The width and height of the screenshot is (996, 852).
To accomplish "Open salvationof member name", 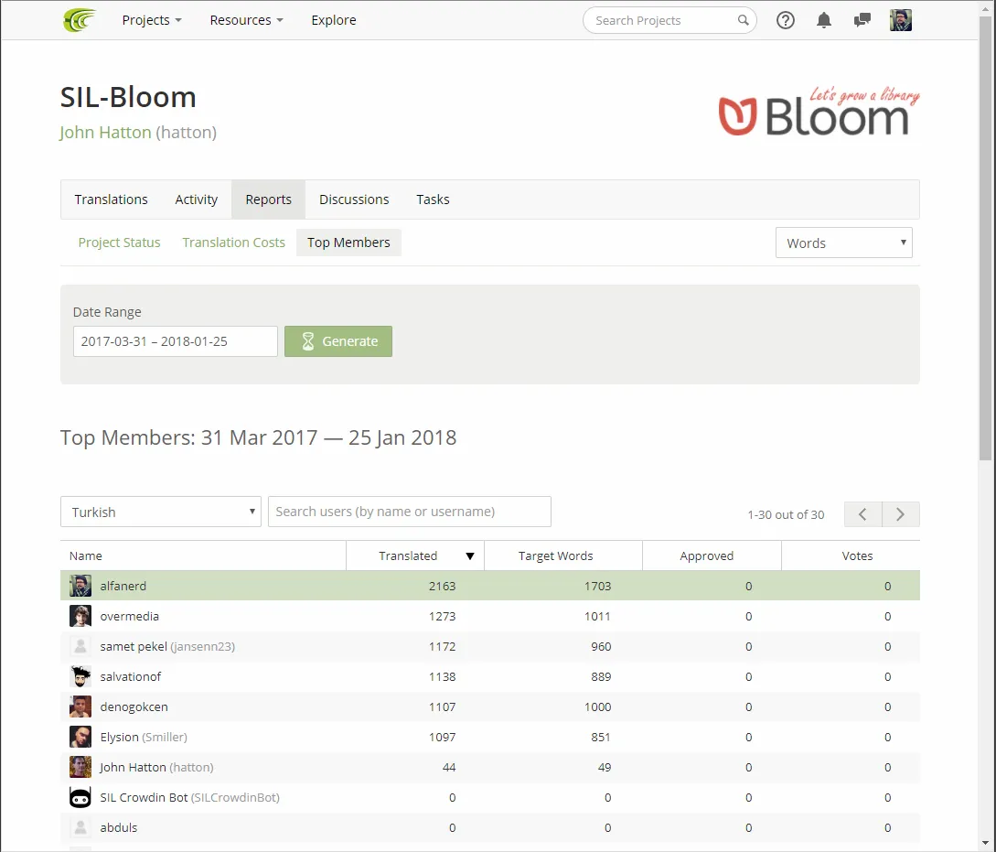I will (131, 676).
